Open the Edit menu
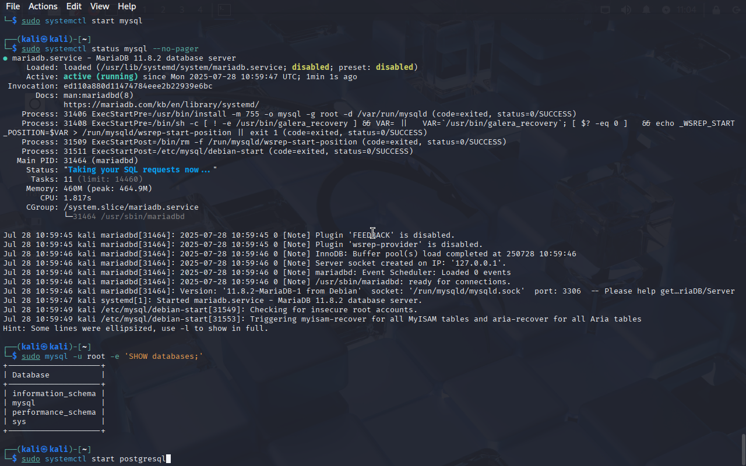This screenshot has width=746, height=466. (x=74, y=6)
